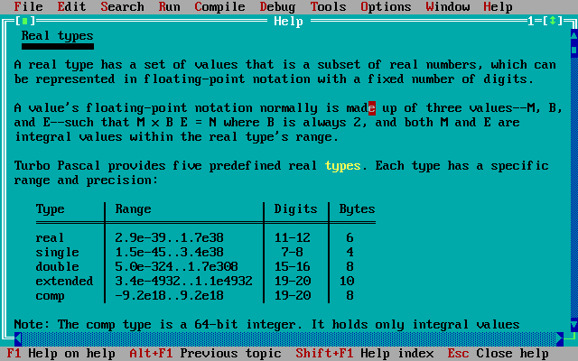Click the 'Bytes' column header
The image size is (578, 361).
coord(357,209)
